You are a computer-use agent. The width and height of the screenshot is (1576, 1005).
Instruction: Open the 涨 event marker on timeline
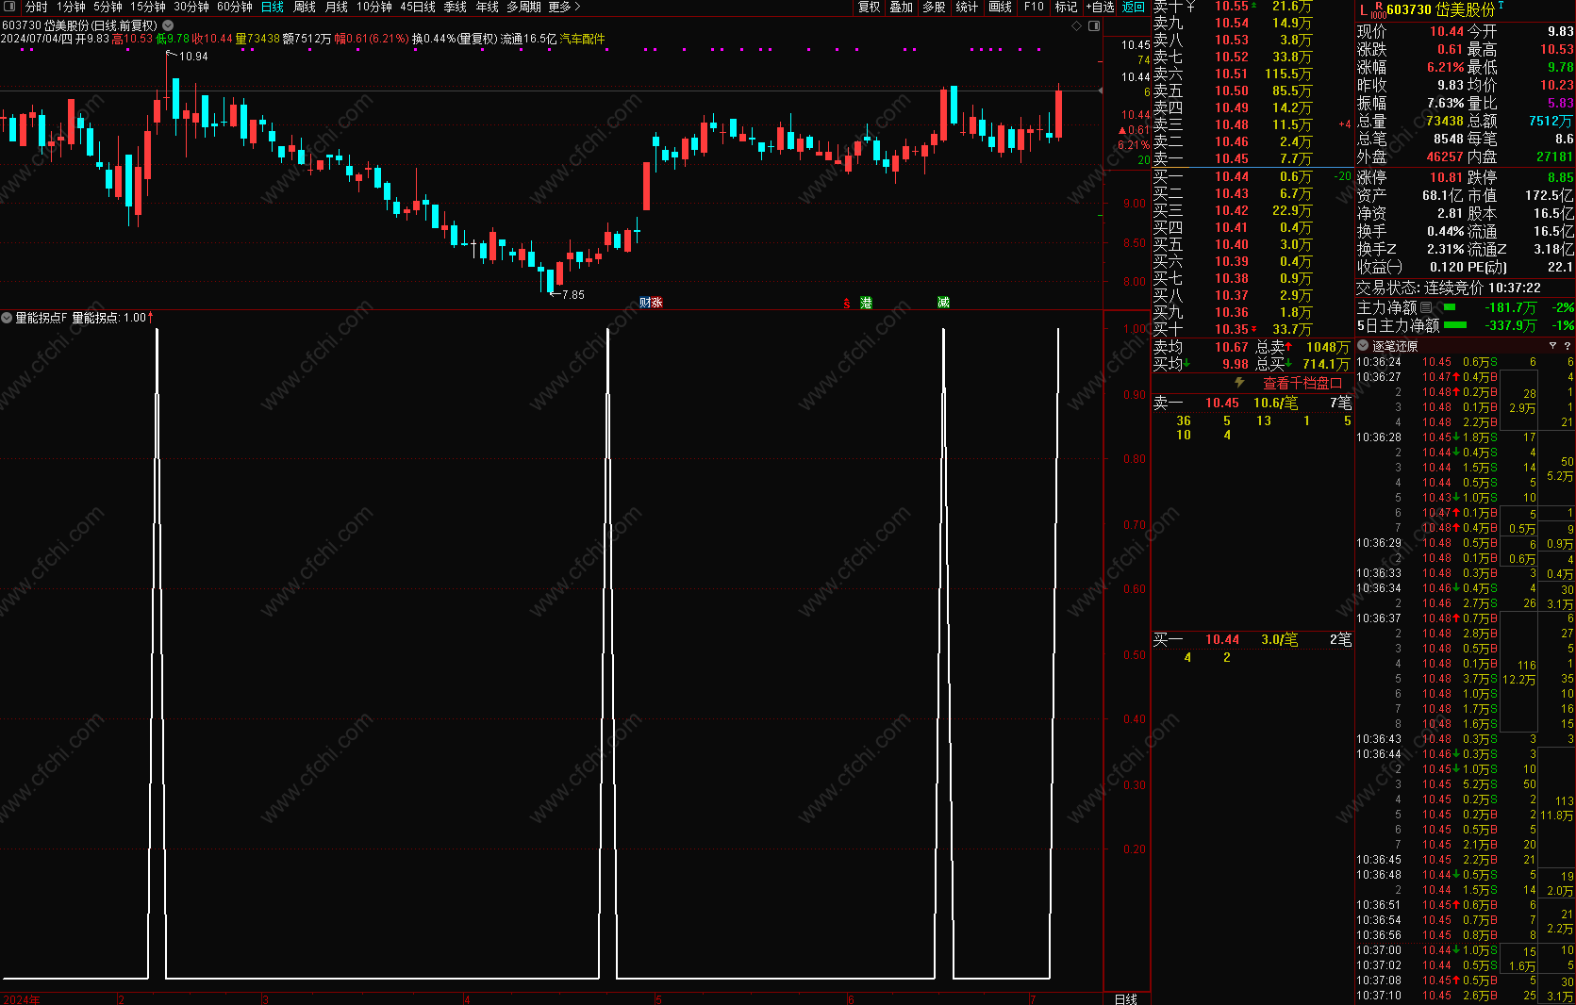656,303
